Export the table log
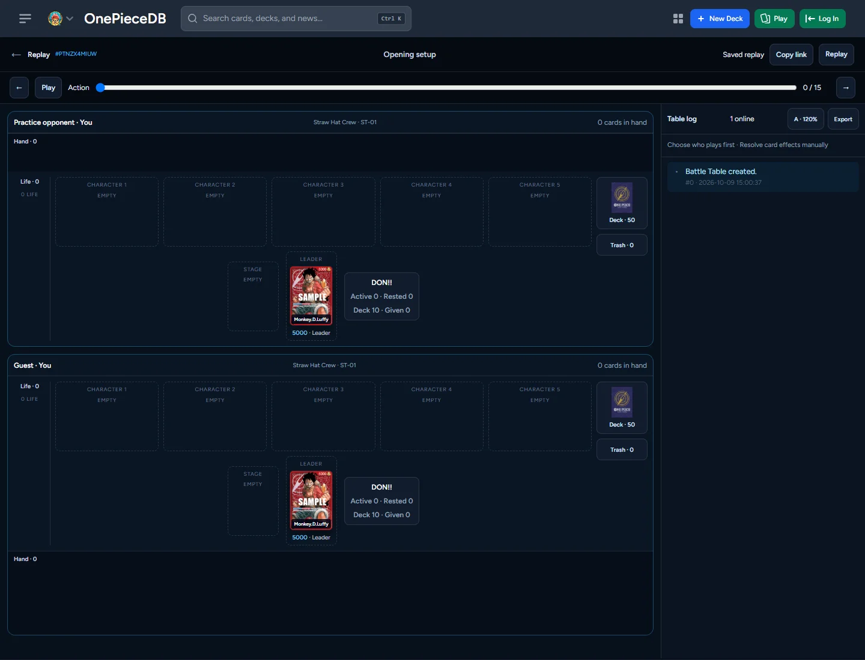Viewport: 865px width, 660px height. 843,119
